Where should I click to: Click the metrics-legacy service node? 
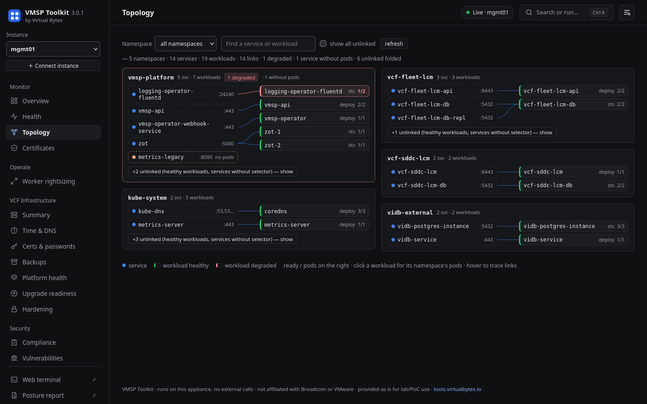click(x=183, y=157)
